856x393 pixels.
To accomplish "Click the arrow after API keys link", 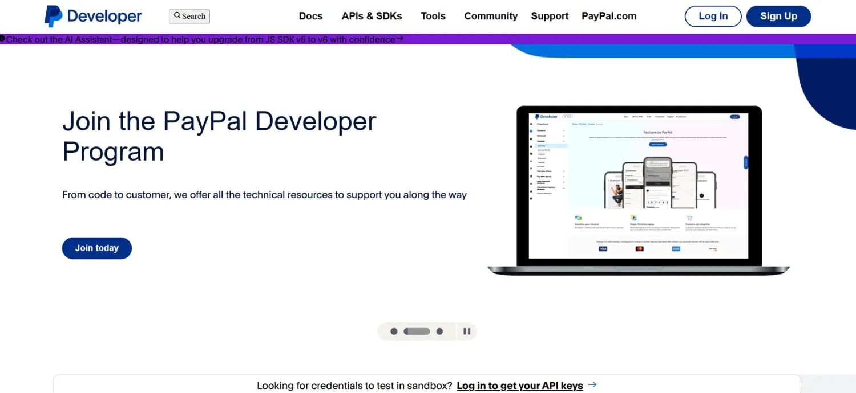I will tap(592, 385).
